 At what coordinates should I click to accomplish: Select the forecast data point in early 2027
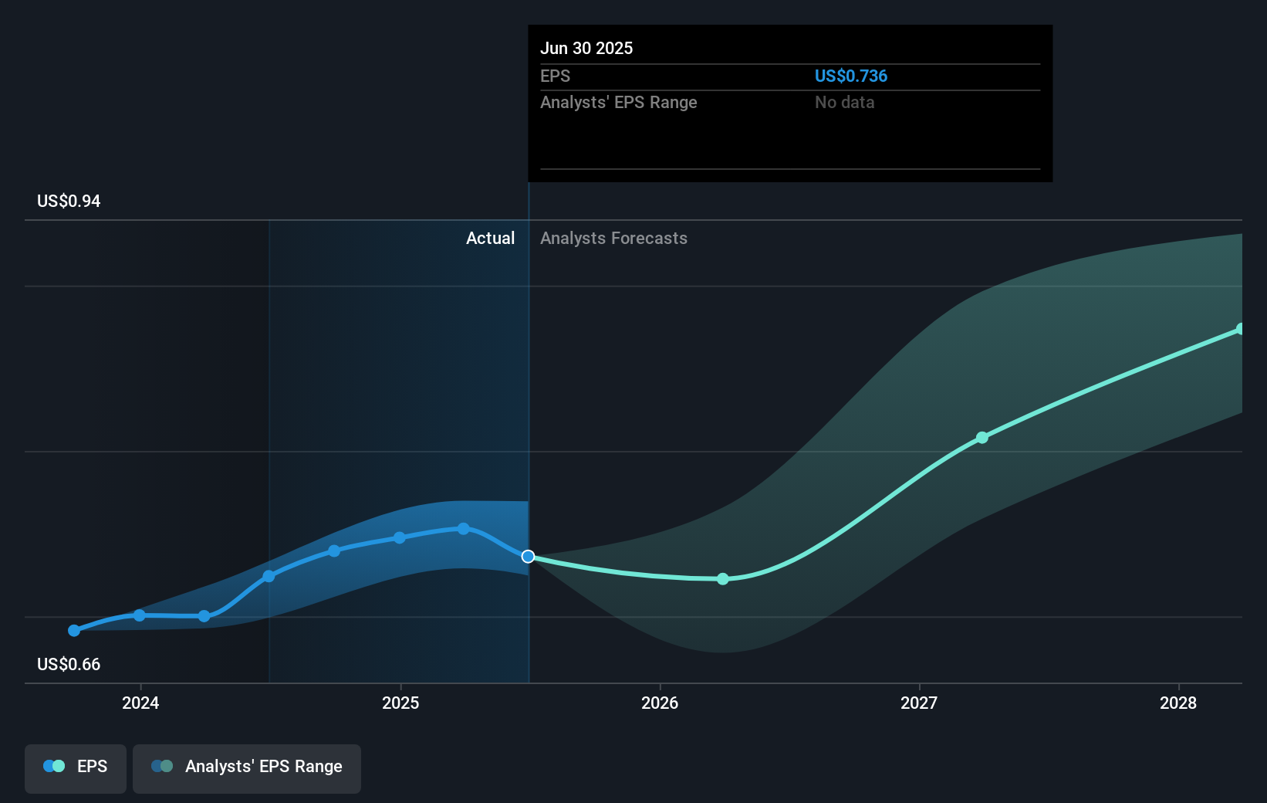tap(982, 438)
